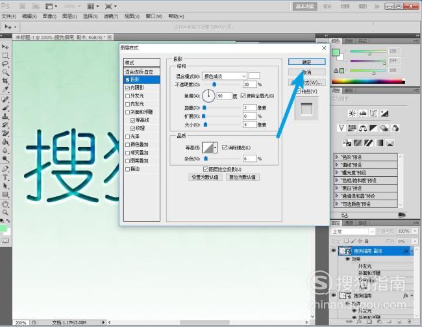Open the 窗口(W) menu
Screen dimensions: 422x327
[154, 16]
